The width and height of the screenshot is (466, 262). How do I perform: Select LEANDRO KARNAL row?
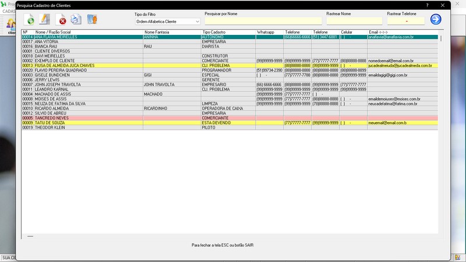click(230, 90)
